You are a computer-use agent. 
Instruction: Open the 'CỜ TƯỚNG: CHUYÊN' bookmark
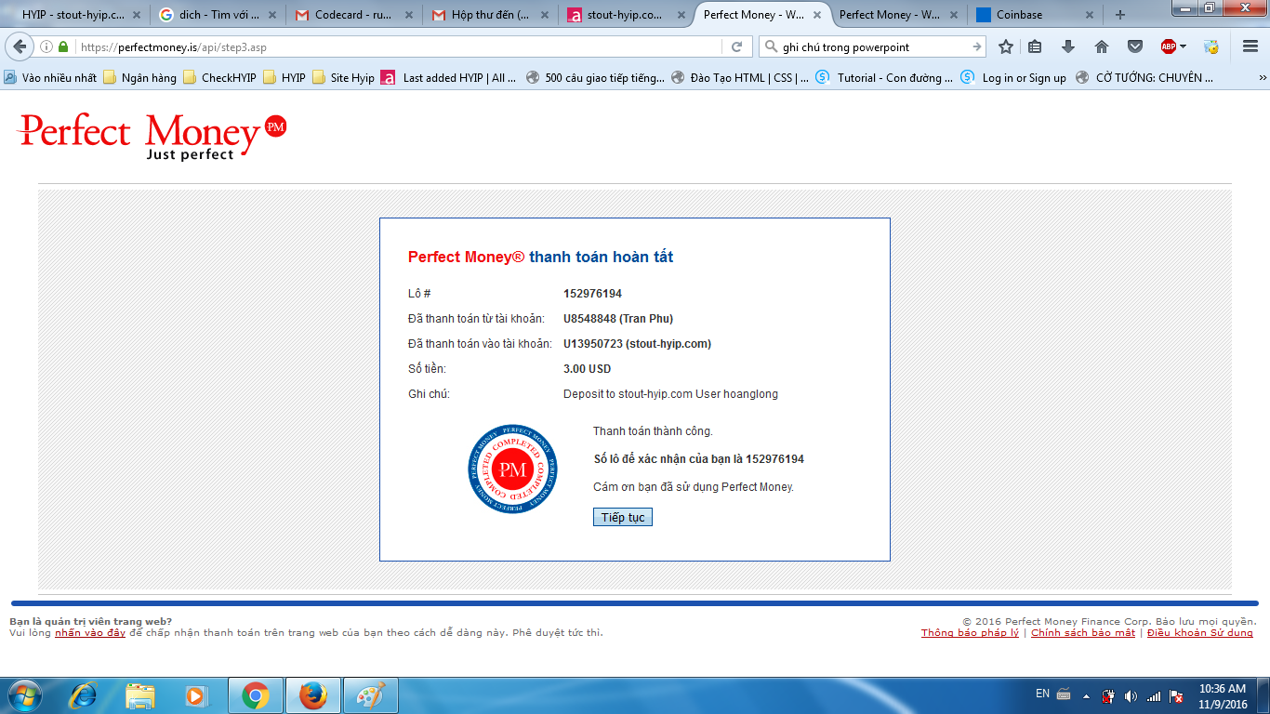click(x=1144, y=78)
